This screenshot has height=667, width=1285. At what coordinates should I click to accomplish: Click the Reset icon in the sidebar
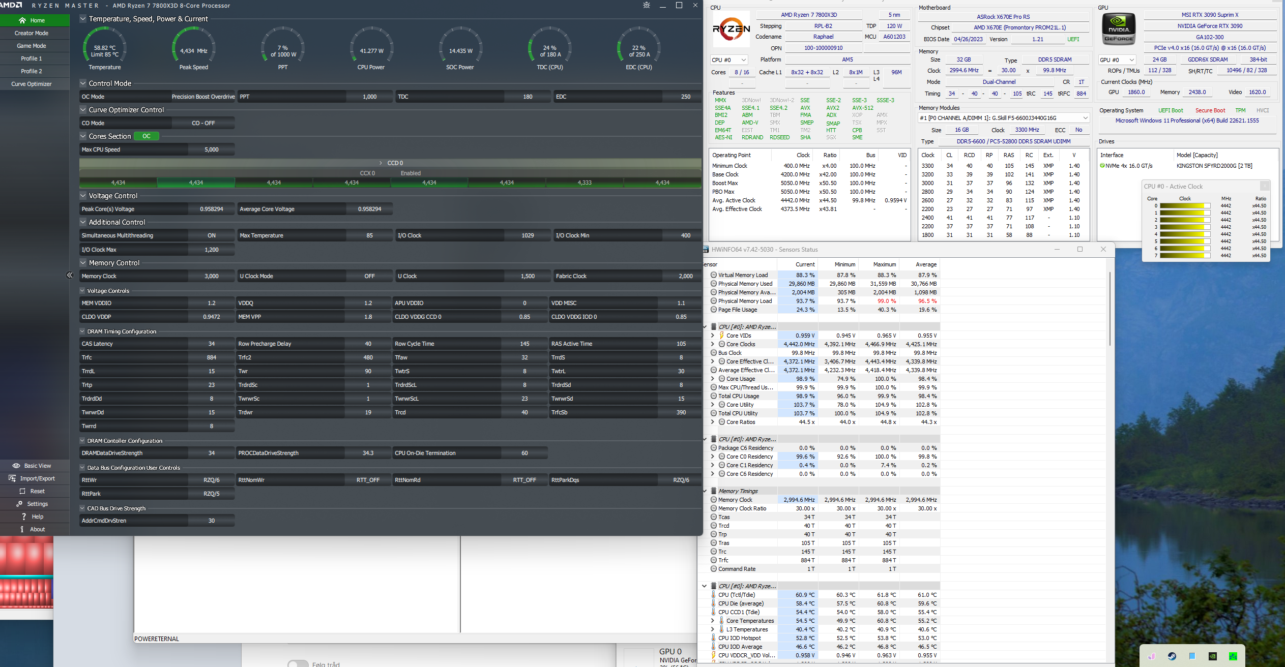tap(22, 491)
